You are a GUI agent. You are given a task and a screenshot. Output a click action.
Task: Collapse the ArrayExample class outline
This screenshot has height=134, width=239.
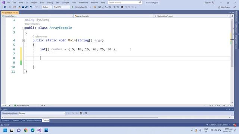point(23,28)
